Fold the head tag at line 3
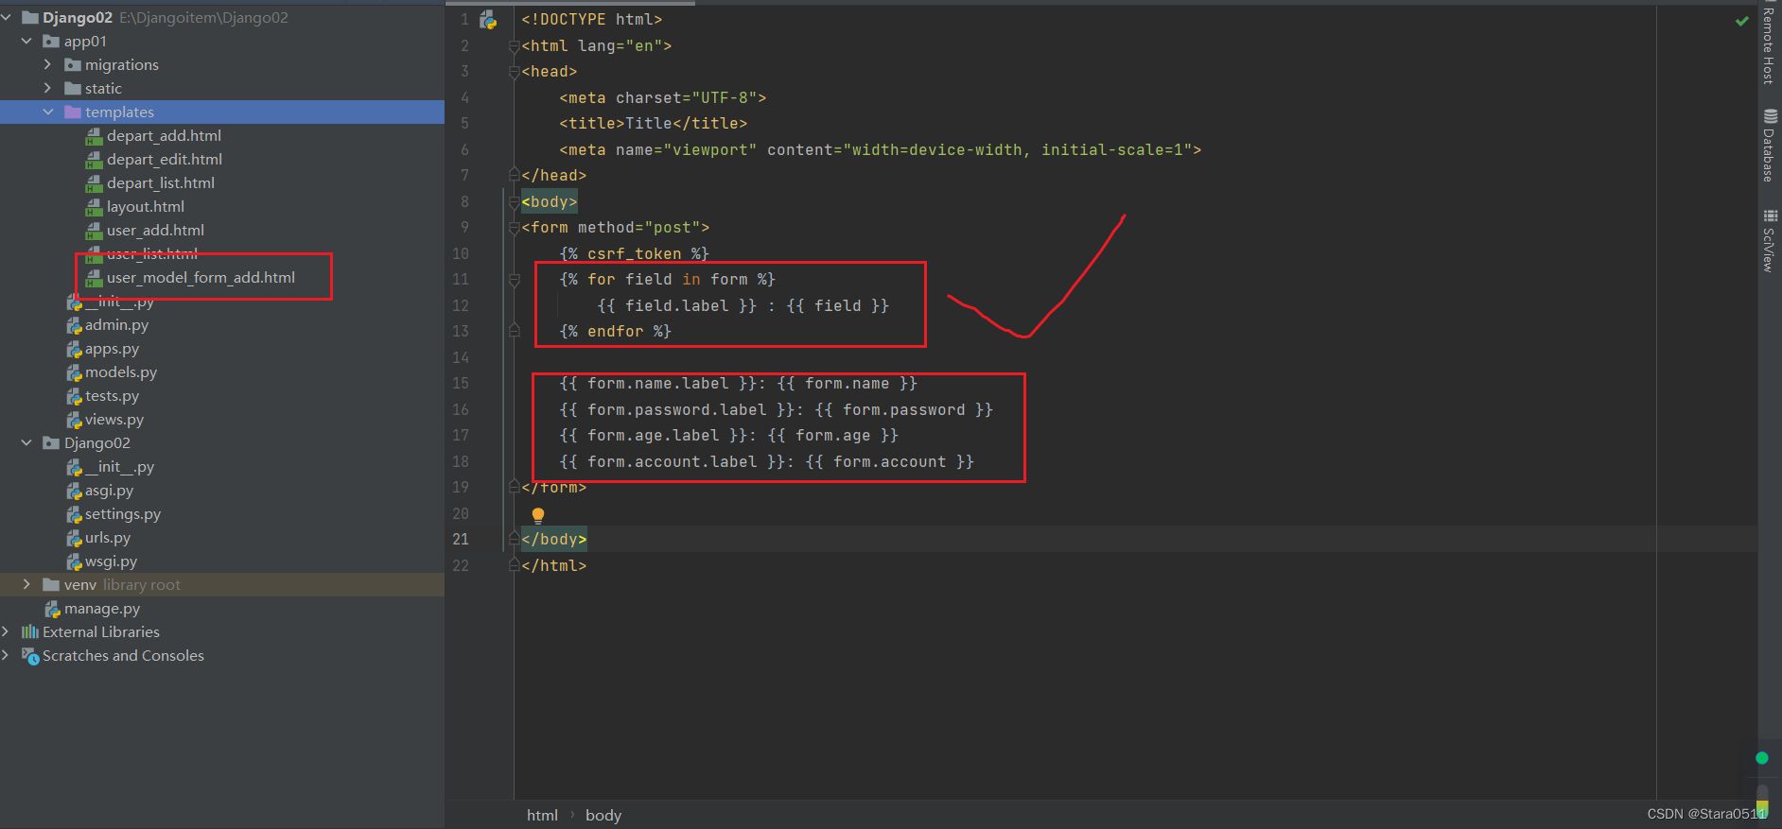Screen dimensions: 1782x829 tap(514, 72)
